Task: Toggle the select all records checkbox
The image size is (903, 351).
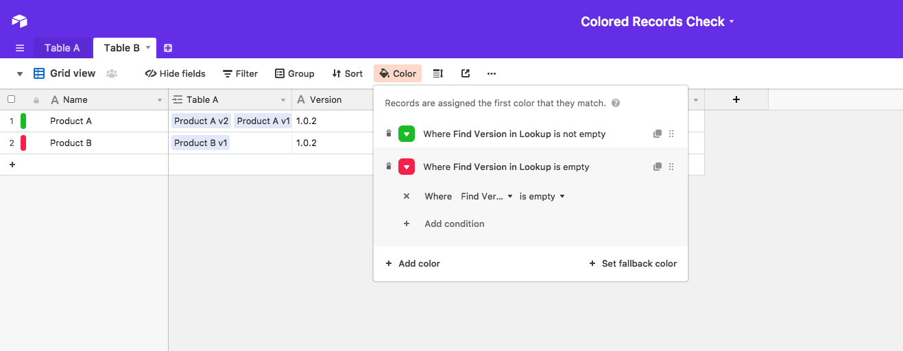Action: 11,99
